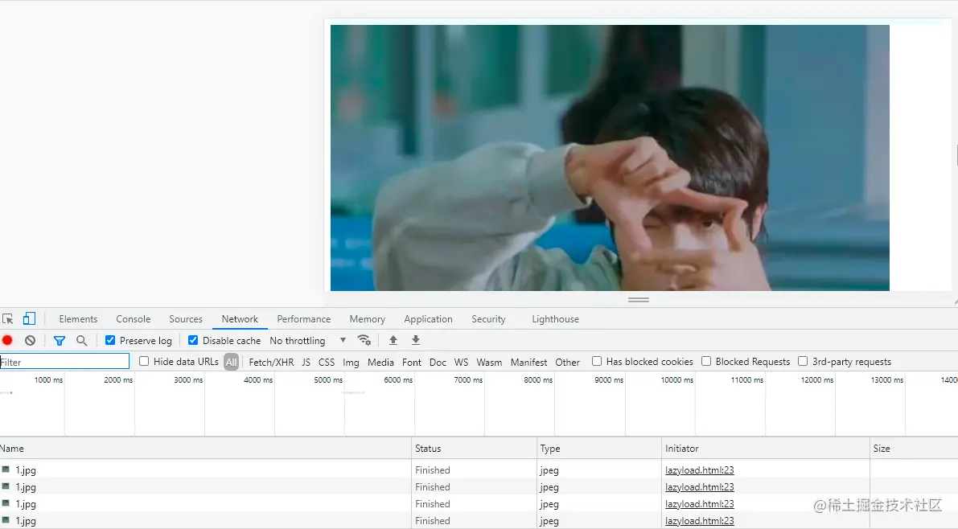Screen dimensions: 958x529
Task: Sort by the Initiator column header
Action: click(x=766, y=449)
